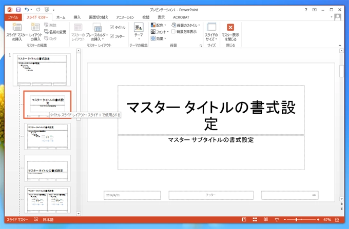Click マスター サブタイトルの書式設定 placeholder

coord(211,140)
